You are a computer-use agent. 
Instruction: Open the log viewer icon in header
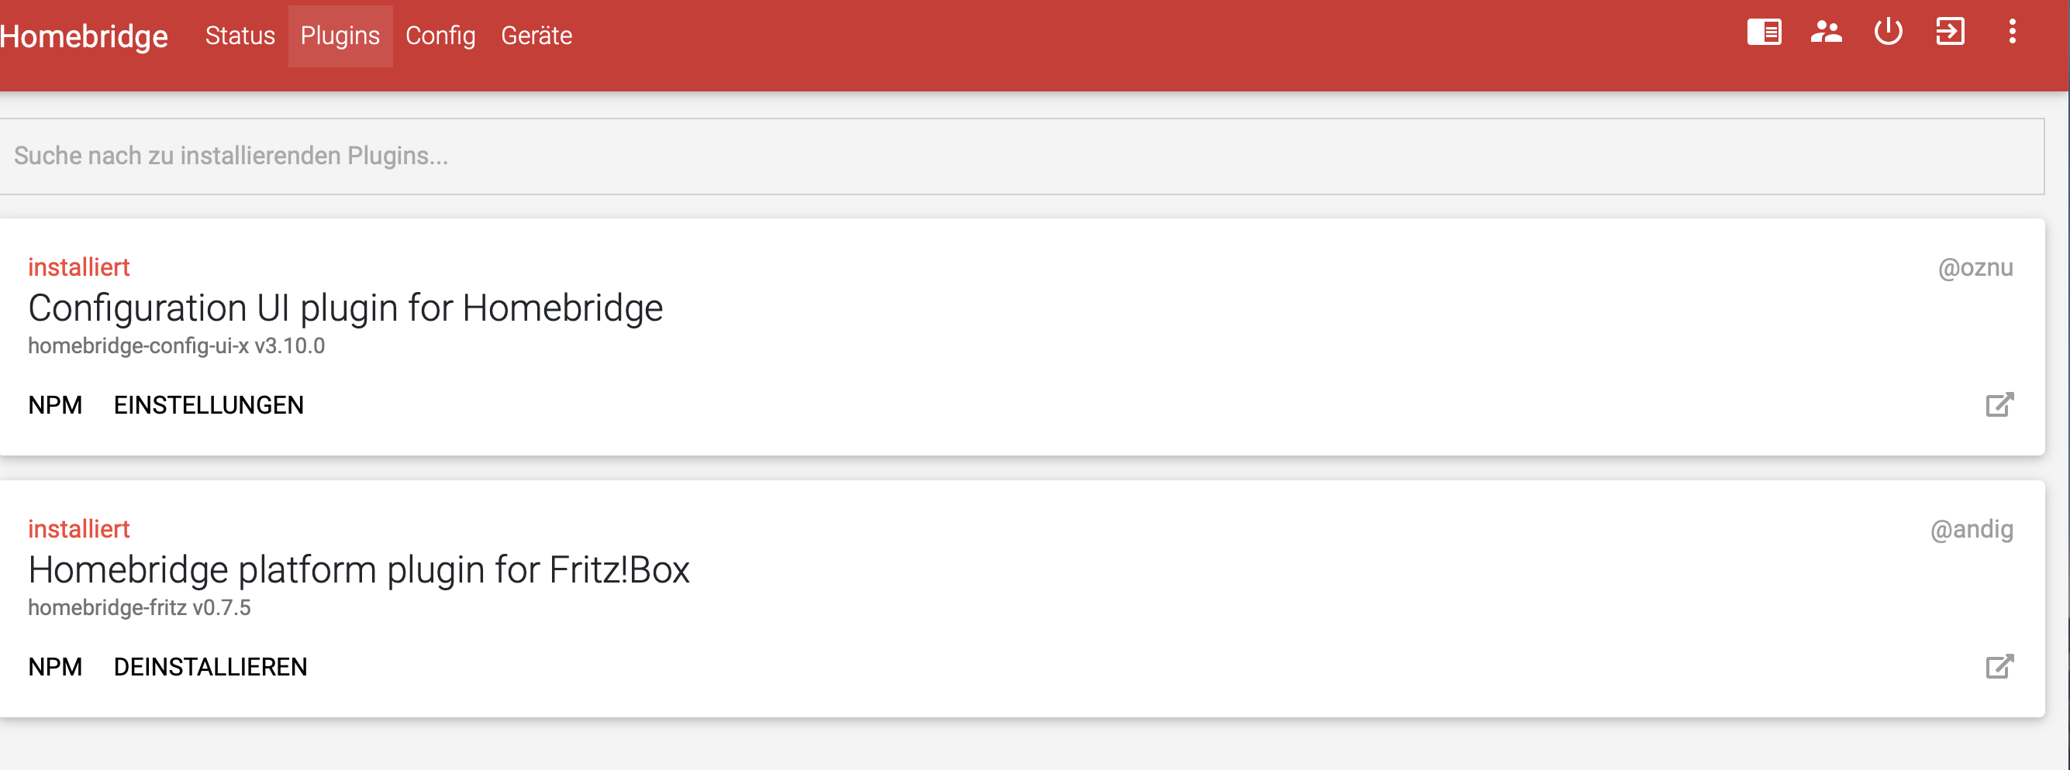tap(1764, 32)
